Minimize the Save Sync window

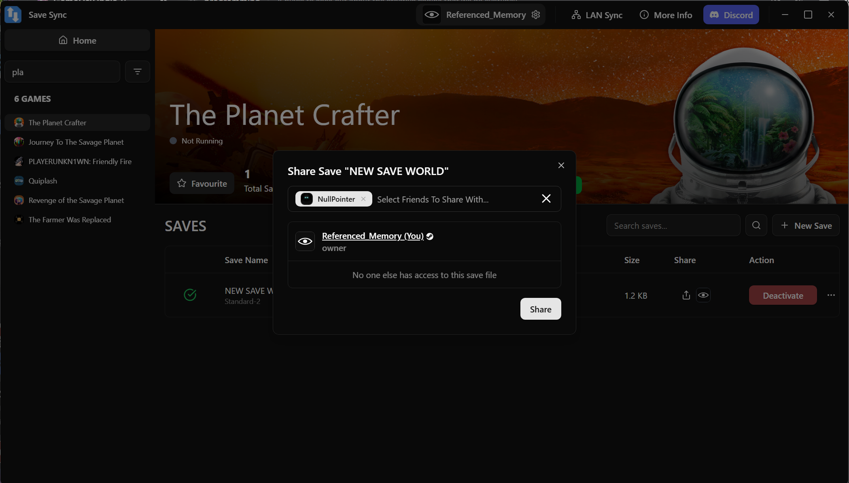pos(785,15)
